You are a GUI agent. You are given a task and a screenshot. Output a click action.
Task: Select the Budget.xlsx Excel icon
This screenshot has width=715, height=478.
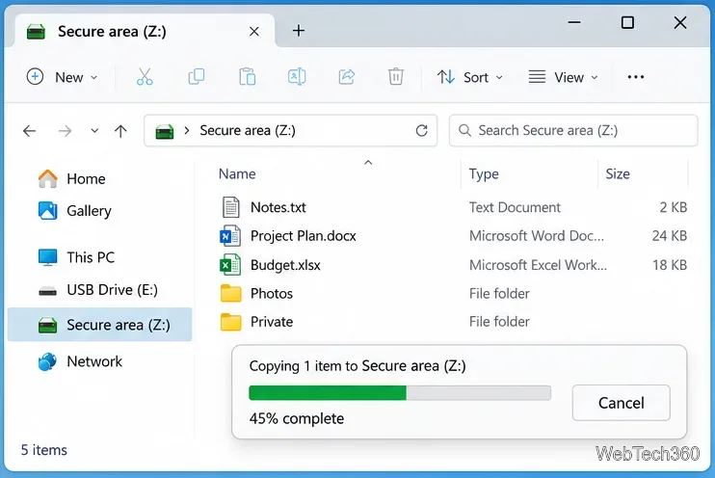click(230, 265)
